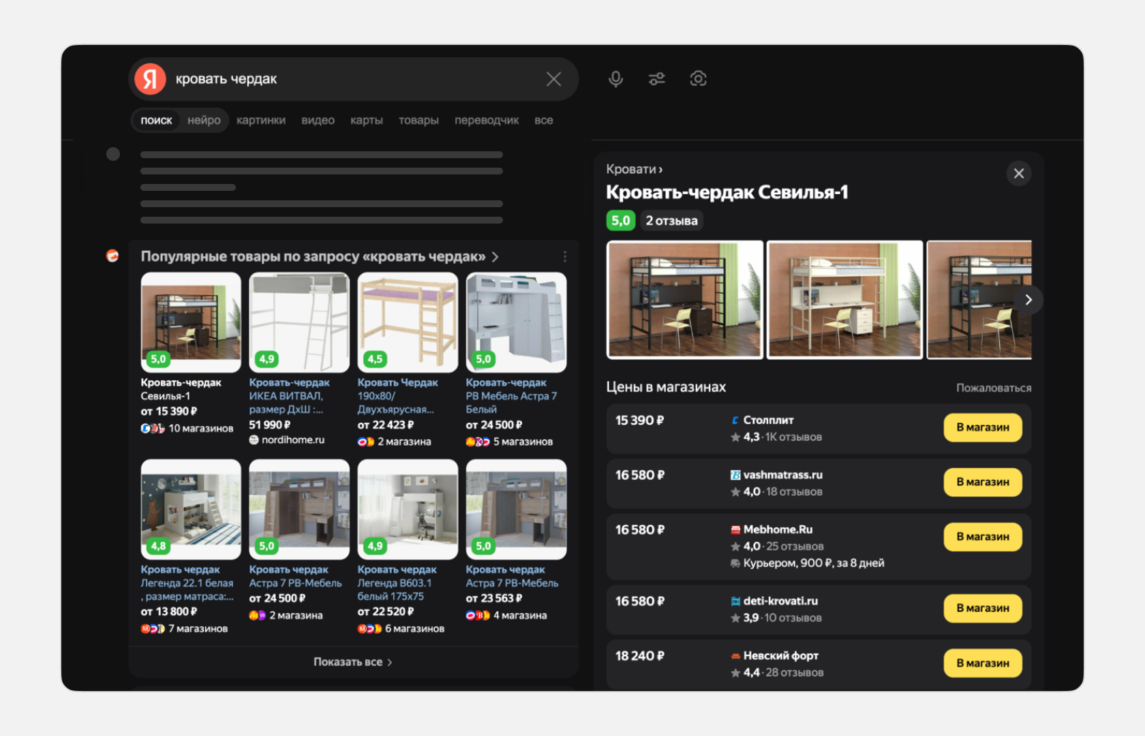Viewport: 1145px width, 736px height.
Task: Click the star icon in Столплит rating
Action: pyautogui.click(x=735, y=438)
